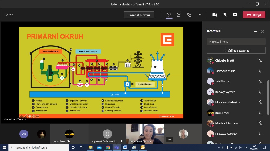Viewport: 270px width, 151px height.
Task: Click muted mic icon next to Krob Pavel
Action: pyautogui.click(x=260, y=113)
